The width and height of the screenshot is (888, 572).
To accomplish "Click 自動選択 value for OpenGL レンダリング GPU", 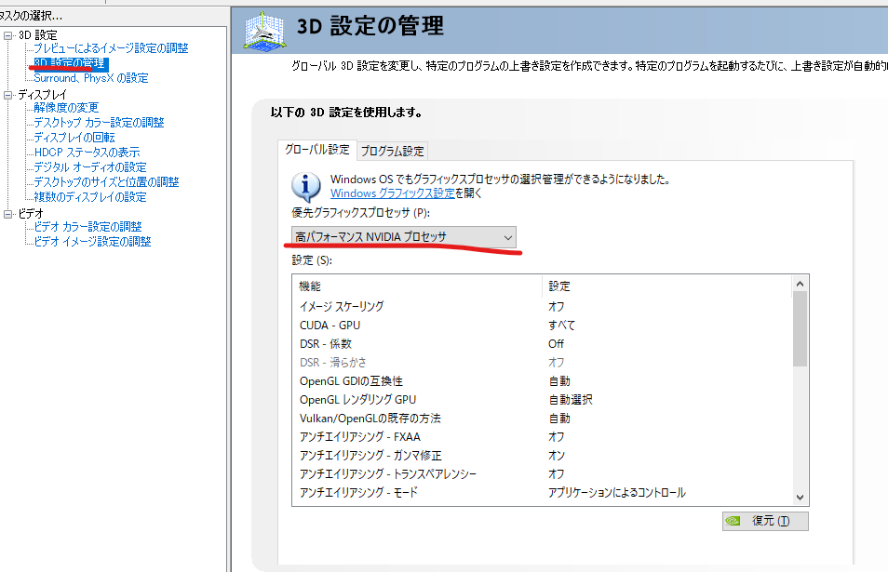I will pos(571,399).
